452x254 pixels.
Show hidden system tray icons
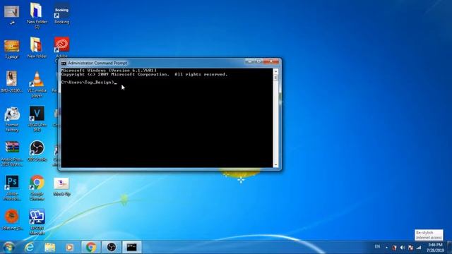pos(386,247)
